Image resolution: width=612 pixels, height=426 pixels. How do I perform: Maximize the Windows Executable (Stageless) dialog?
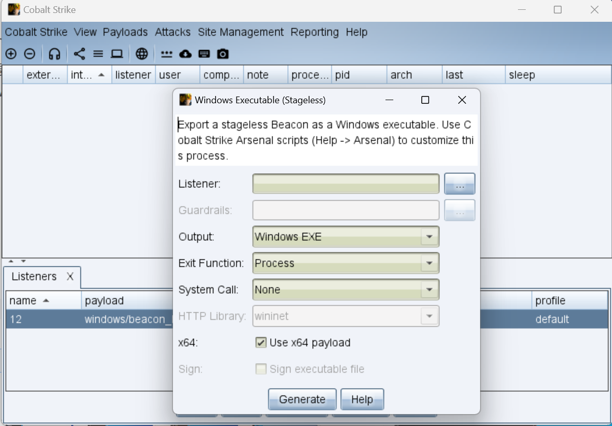pyautogui.click(x=425, y=100)
